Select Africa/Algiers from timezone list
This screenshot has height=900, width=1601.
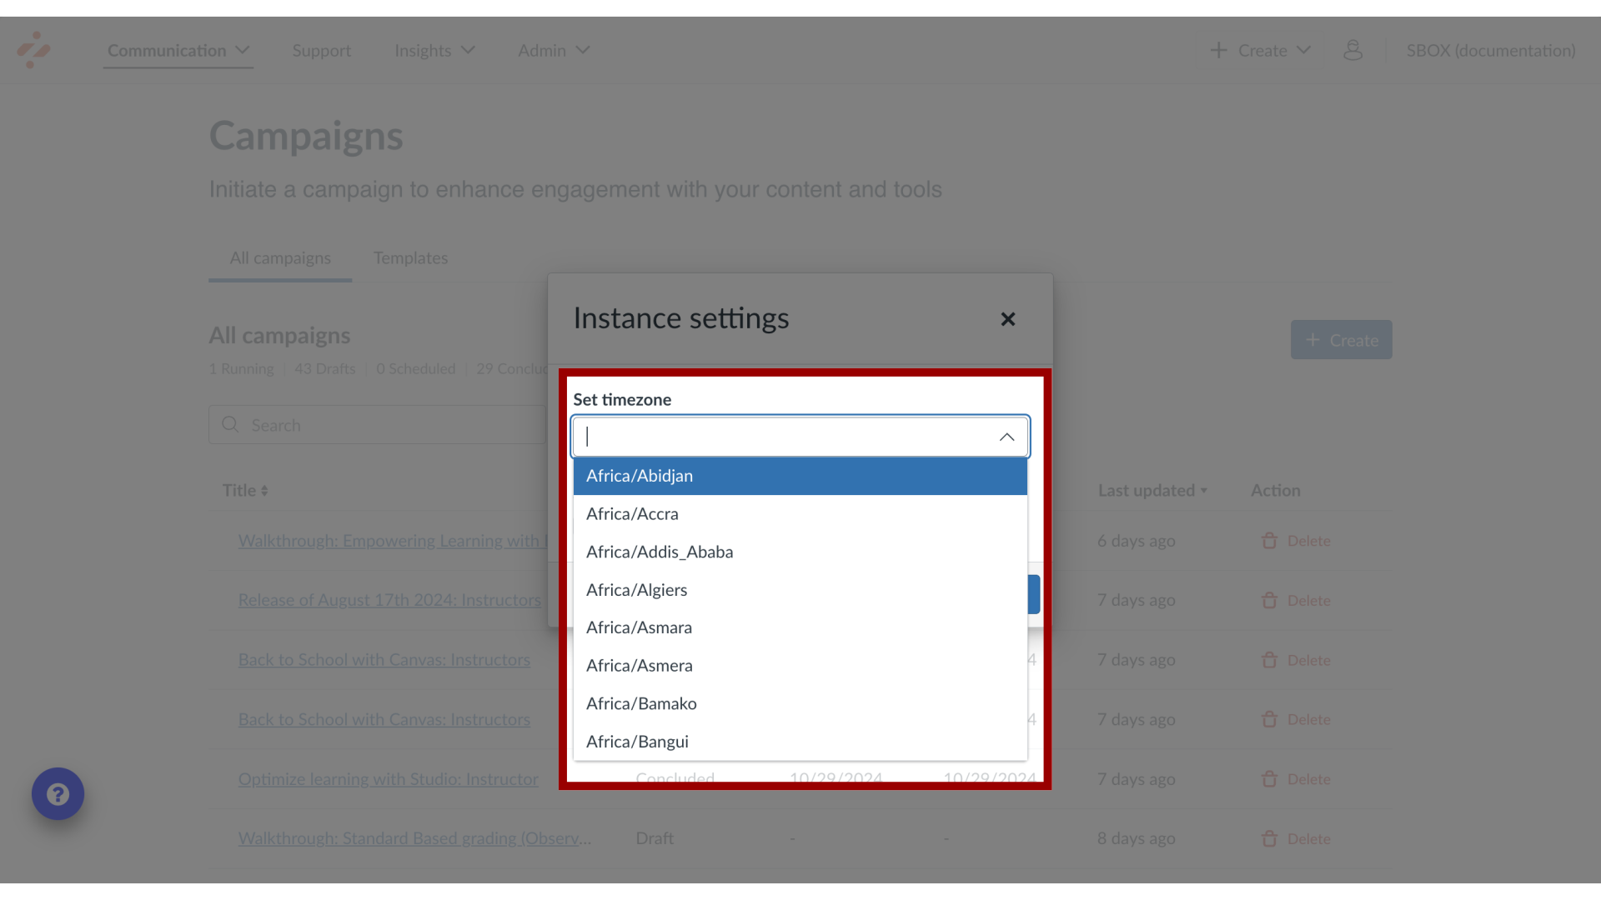(x=800, y=589)
